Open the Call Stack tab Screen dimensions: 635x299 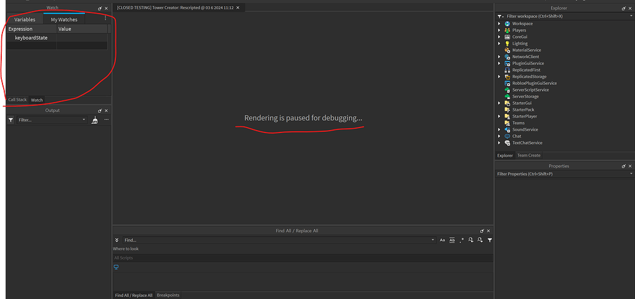[x=17, y=100]
